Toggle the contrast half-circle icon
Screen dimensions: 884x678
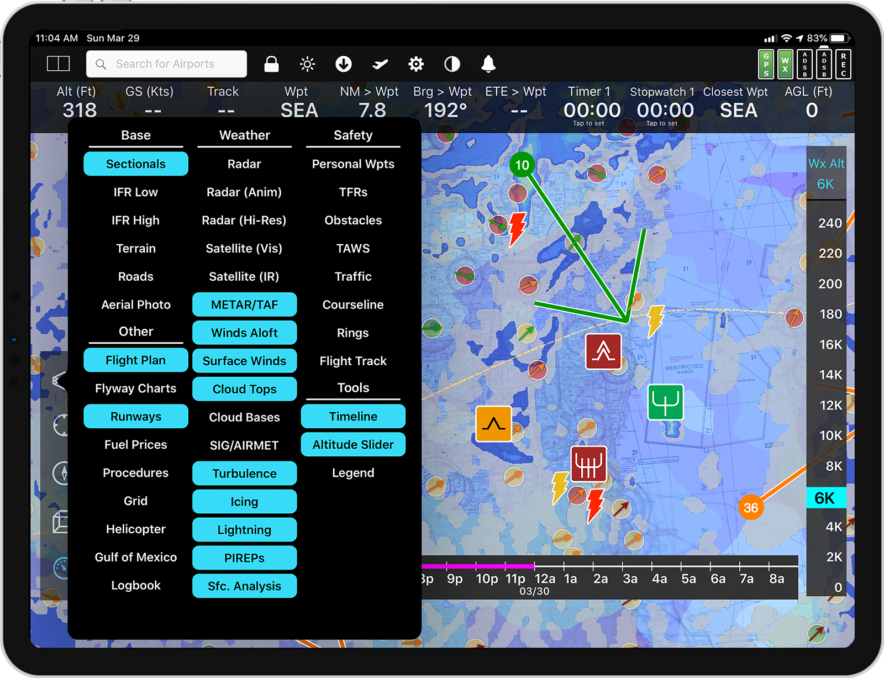coord(452,64)
